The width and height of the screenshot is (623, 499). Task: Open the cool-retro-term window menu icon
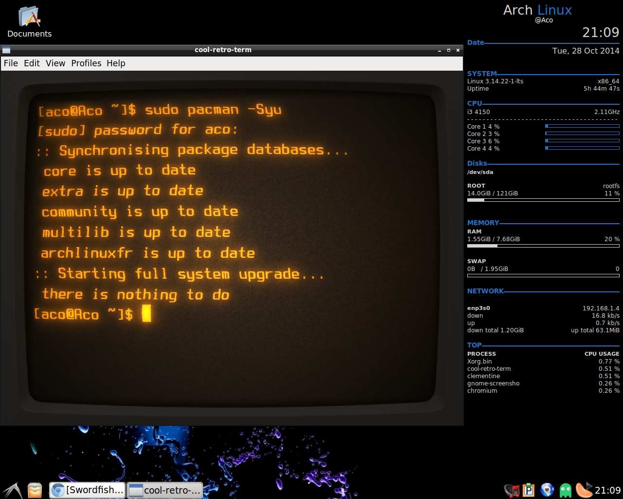pos(6,50)
